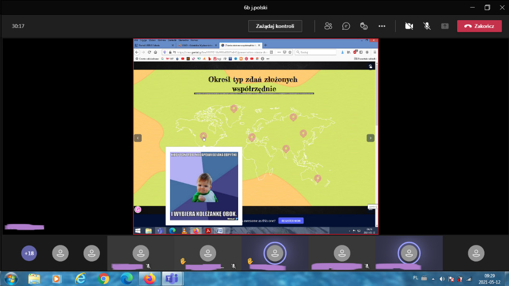Screen dimensions: 509x286
Task: Open the meeting chat panel
Action: click(346, 26)
